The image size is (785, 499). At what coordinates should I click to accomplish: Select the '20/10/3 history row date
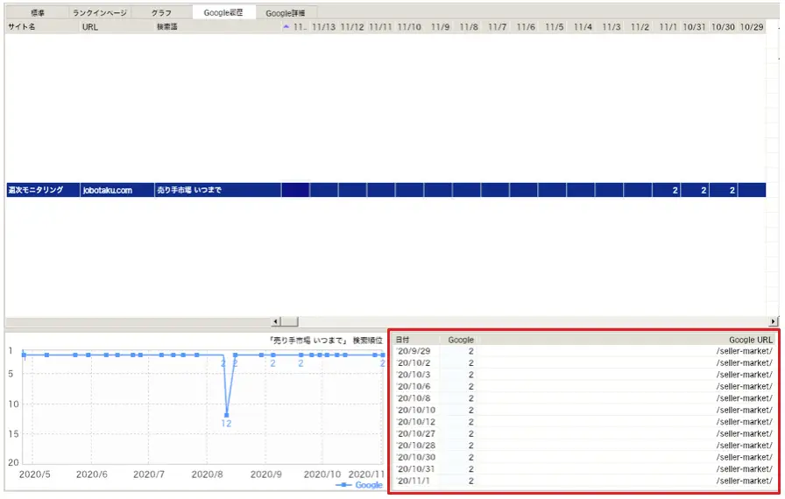tap(414, 375)
